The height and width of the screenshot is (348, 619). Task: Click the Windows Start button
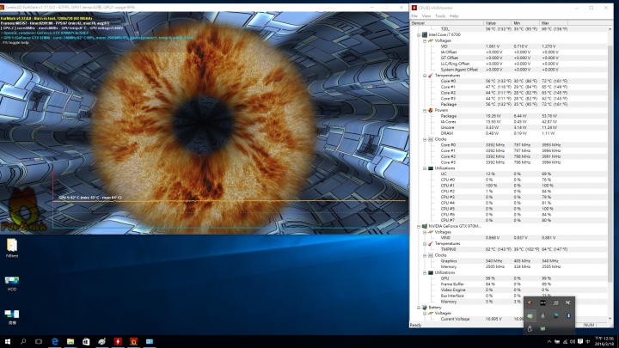7,341
